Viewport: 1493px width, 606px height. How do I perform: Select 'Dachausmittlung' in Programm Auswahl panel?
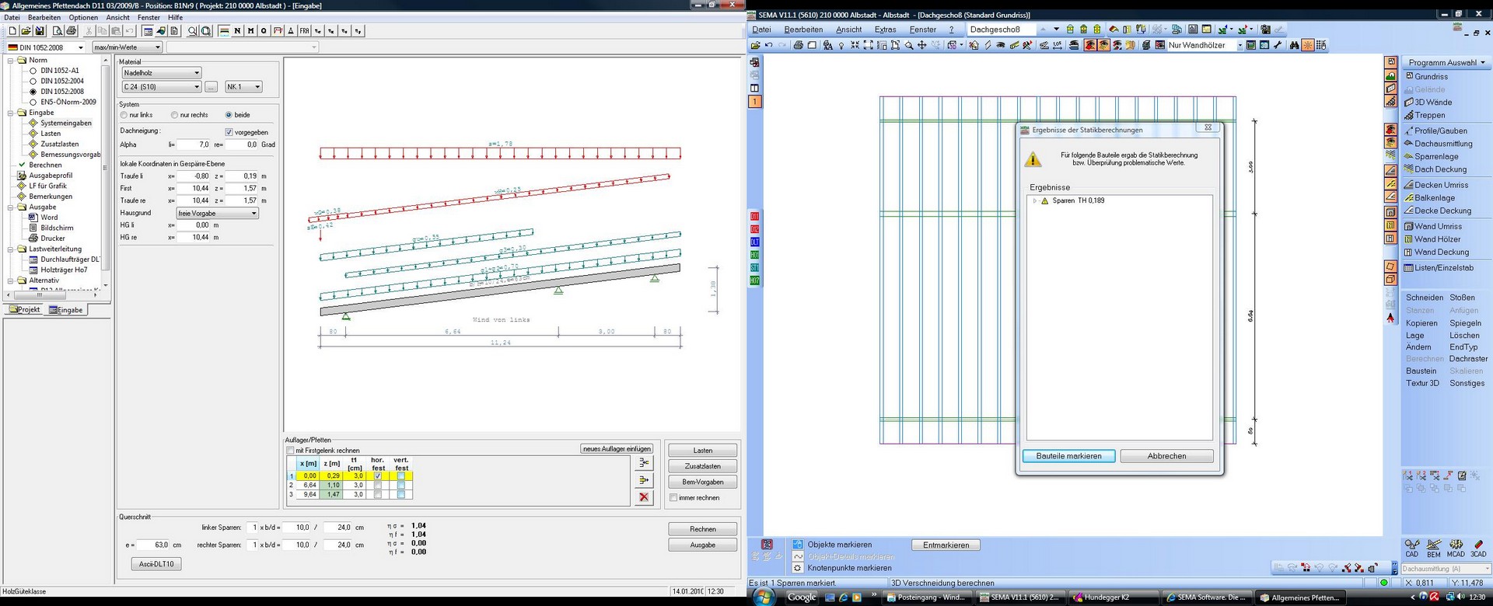tap(1442, 144)
